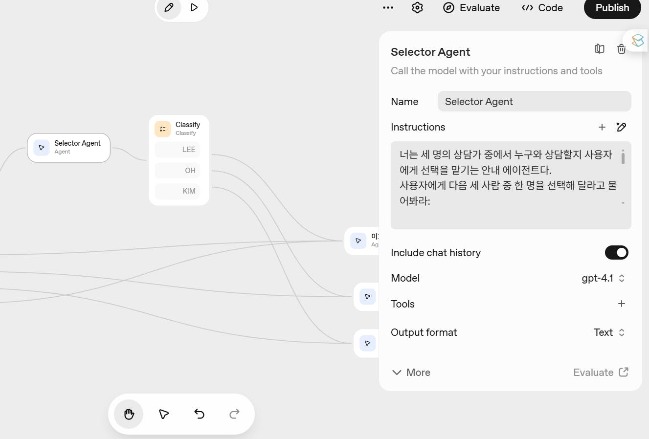649x439 pixels.
Task: Open the Model dropdown showing gpt-4.1
Action: click(x=604, y=278)
